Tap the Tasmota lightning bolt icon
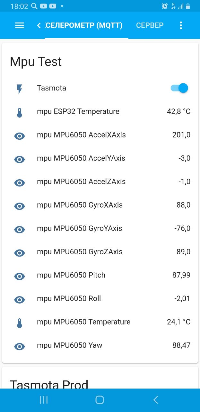Viewport: 200px width, 412px height. click(x=20, y=89)
